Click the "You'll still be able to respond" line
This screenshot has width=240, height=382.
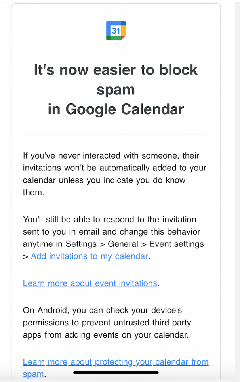[x=109, y=219]
